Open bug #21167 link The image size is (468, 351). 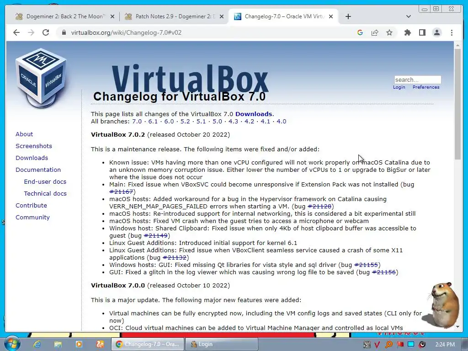click(121, 191)
